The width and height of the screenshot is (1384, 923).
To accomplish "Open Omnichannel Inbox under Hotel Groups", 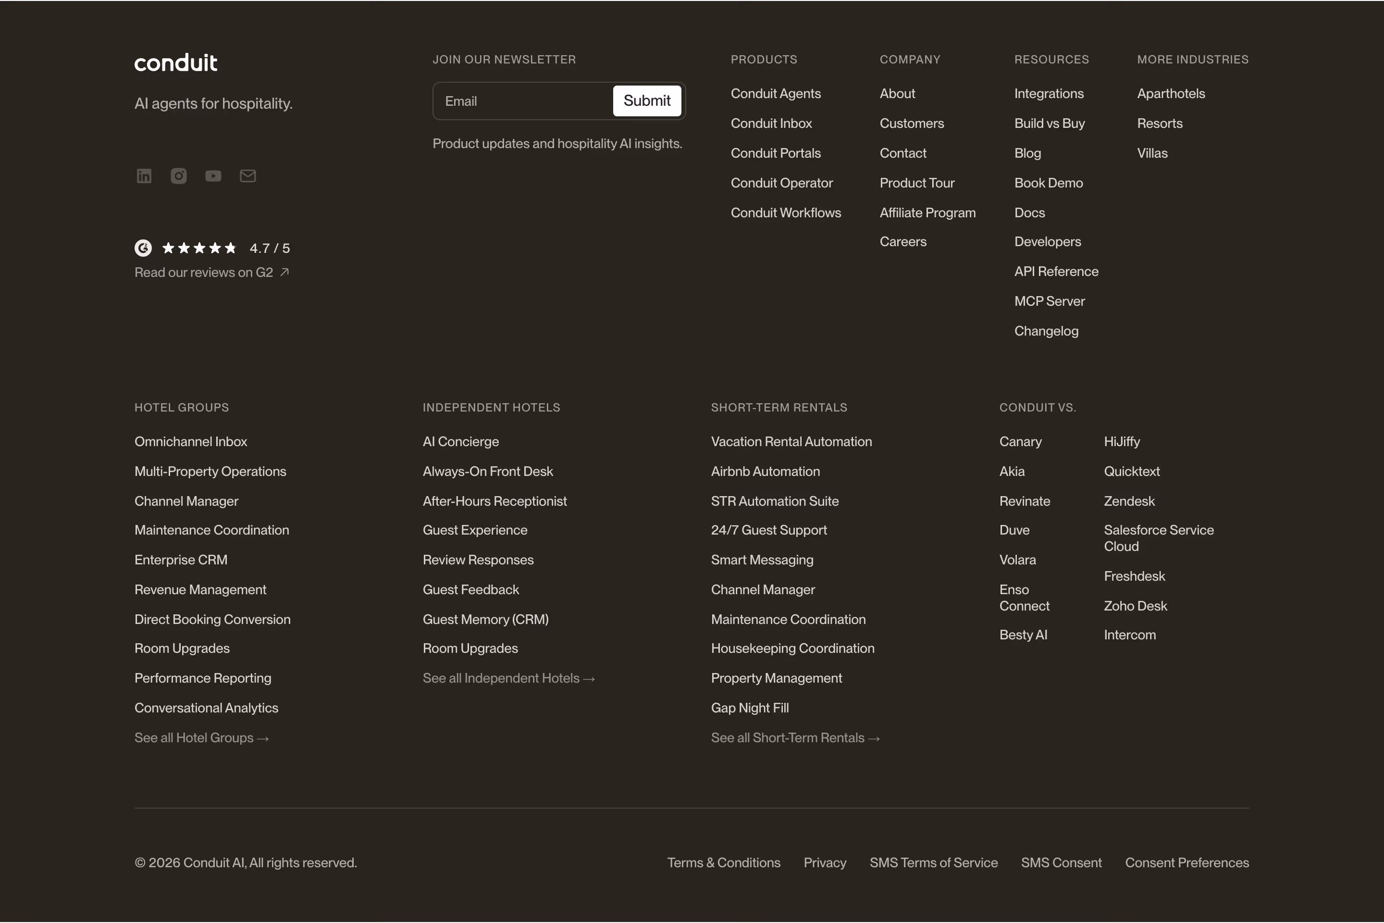I will click(x=191, y=442).
